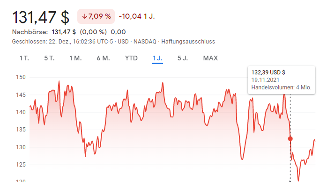This screenshot has width=334, height=182.
Task: Click the main price 131,47 $
Action: click(x=41, y=17)
